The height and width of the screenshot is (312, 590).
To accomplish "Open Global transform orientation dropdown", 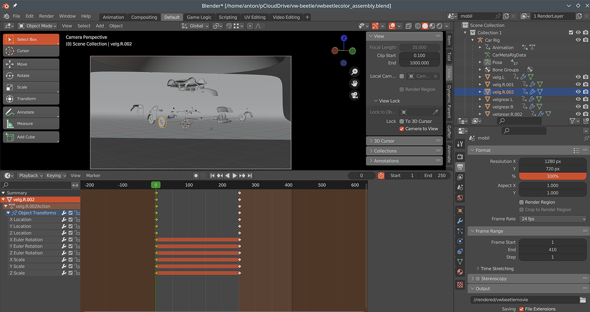I will coord(195,26).
